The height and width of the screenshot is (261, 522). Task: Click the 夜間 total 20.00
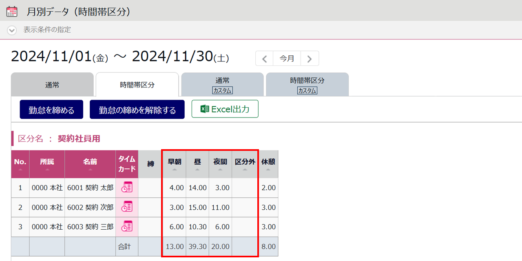220,246
